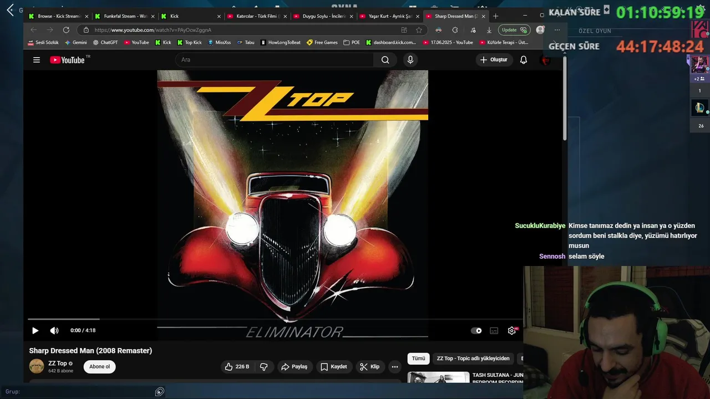This screenshot has width=710, height=399.
Task: Open the Top Kick bookmark
Action: click(x=190, y=42)
